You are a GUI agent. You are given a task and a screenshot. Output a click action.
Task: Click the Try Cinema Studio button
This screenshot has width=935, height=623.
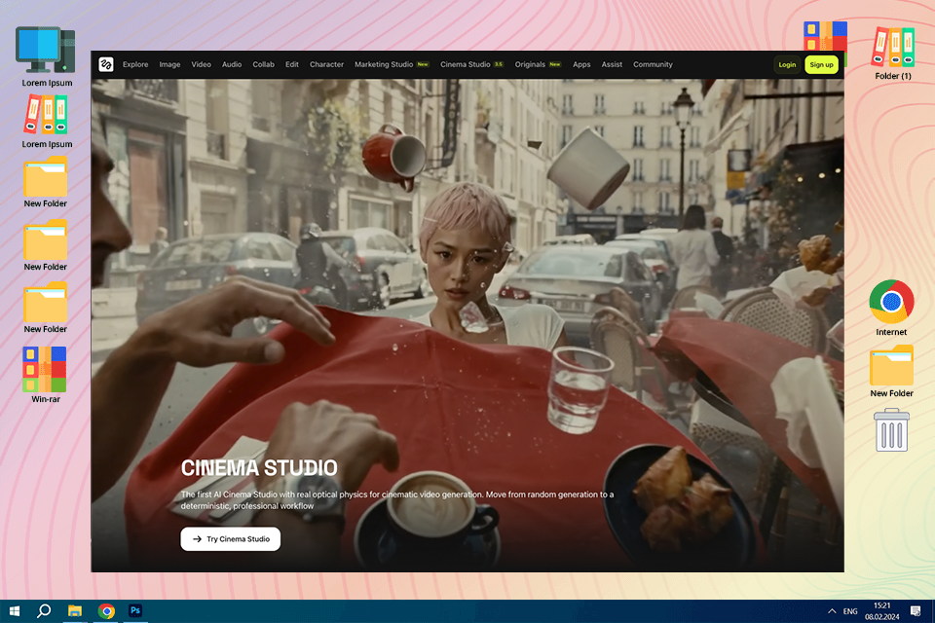click(230, 539)
